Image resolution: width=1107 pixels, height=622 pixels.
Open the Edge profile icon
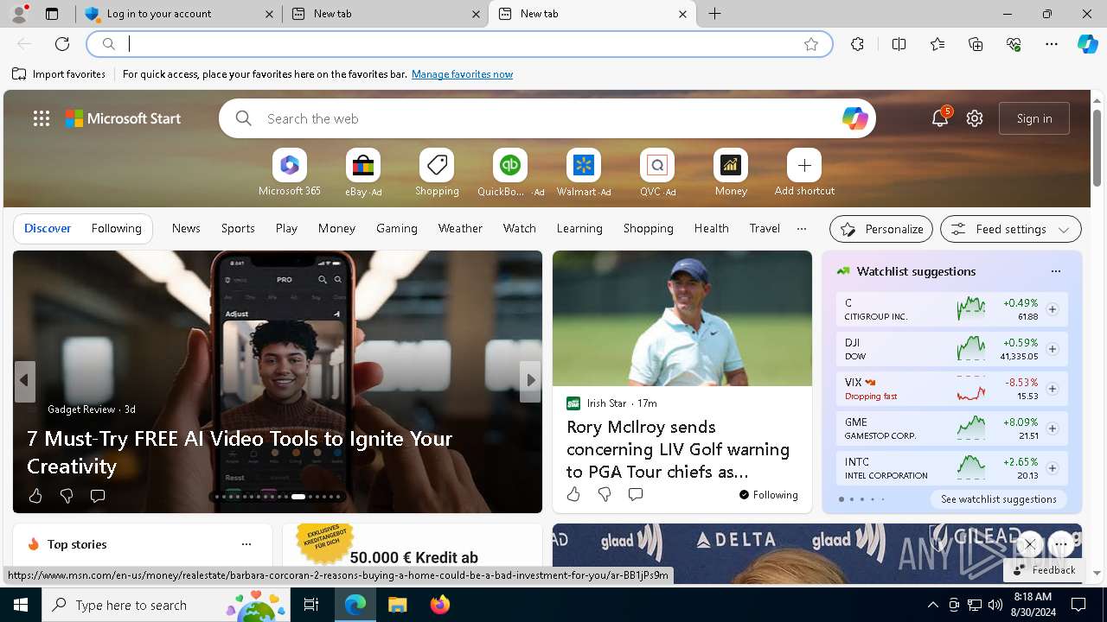click(x=19, y=14)
